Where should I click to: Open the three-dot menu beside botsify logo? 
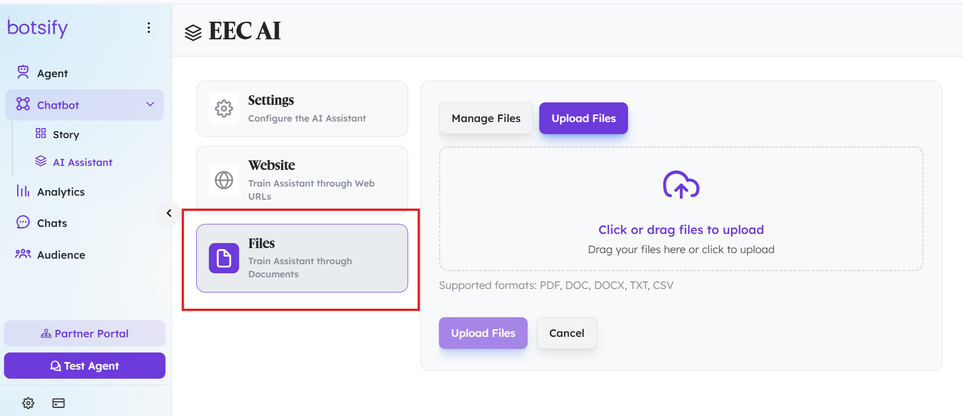point(149,28)
